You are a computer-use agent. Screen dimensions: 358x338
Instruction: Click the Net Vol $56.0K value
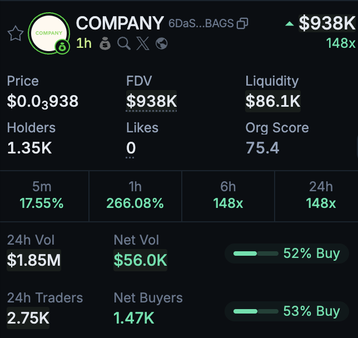tap(140, 260)
